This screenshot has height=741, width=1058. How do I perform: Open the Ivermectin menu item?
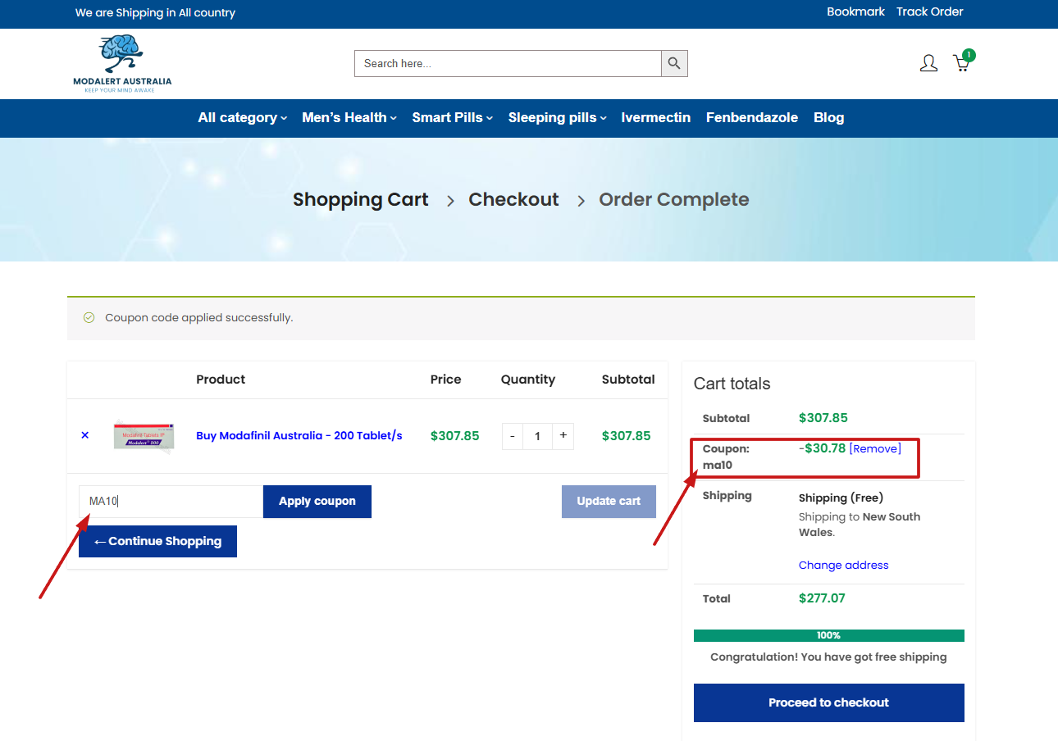pos(655,117)
